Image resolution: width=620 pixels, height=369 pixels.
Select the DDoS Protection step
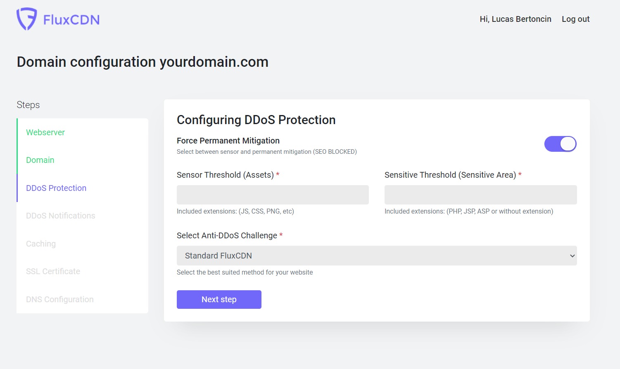coord(56,188)
